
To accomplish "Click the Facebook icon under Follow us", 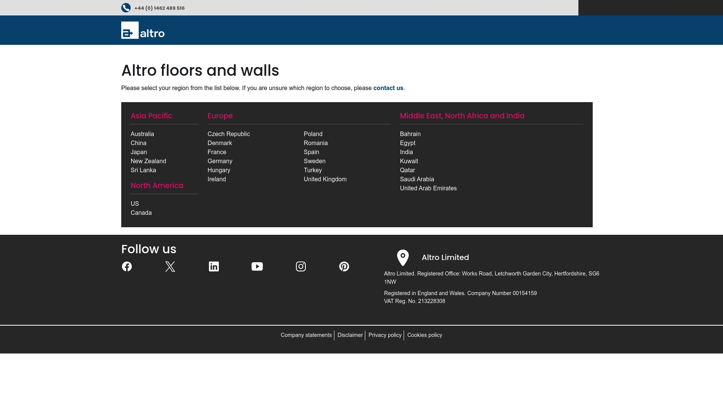I will (x=127, y=266).
